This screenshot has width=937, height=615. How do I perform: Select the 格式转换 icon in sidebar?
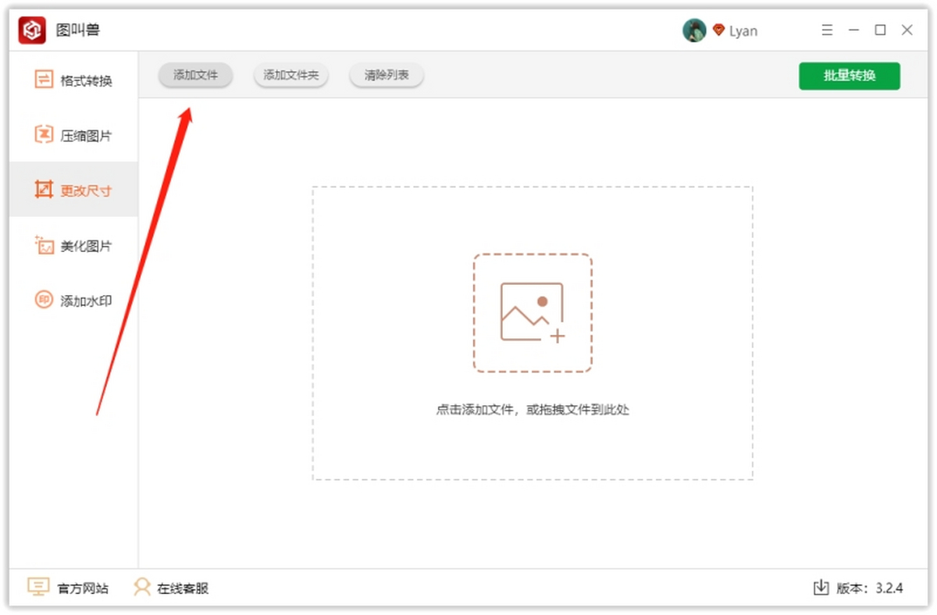pyautogui.click(x=44, y=80)
